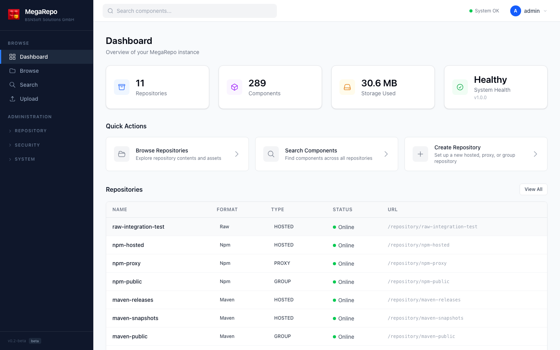Click the Repositories archive box icon
Image resolution: width=560 pixels, height=350 pixels.
122,87
